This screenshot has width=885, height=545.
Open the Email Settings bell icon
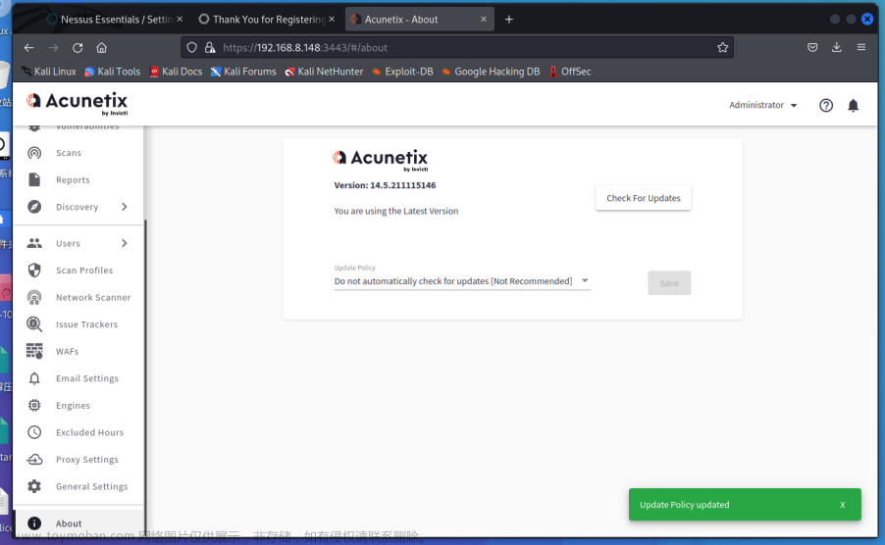(34, 378)
